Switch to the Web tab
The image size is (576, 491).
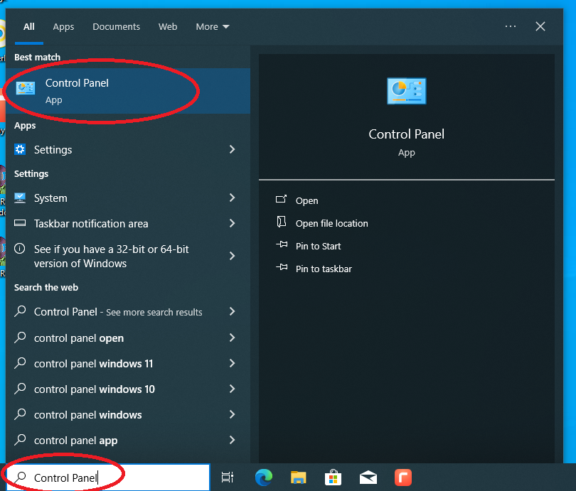point(168,27)
